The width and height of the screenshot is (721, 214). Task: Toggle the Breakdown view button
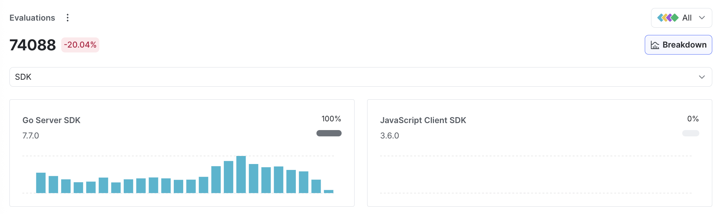point(678,45)
